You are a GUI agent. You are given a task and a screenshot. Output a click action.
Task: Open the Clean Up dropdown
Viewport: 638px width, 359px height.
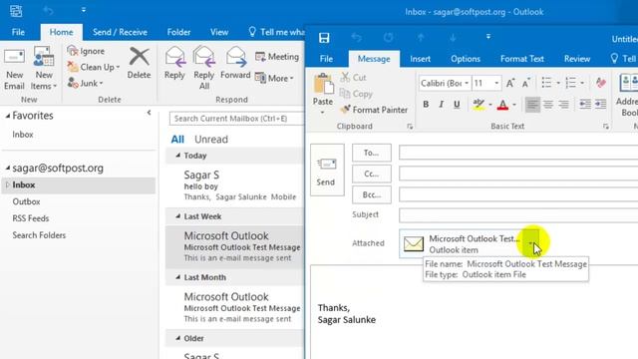click(94, 67)
